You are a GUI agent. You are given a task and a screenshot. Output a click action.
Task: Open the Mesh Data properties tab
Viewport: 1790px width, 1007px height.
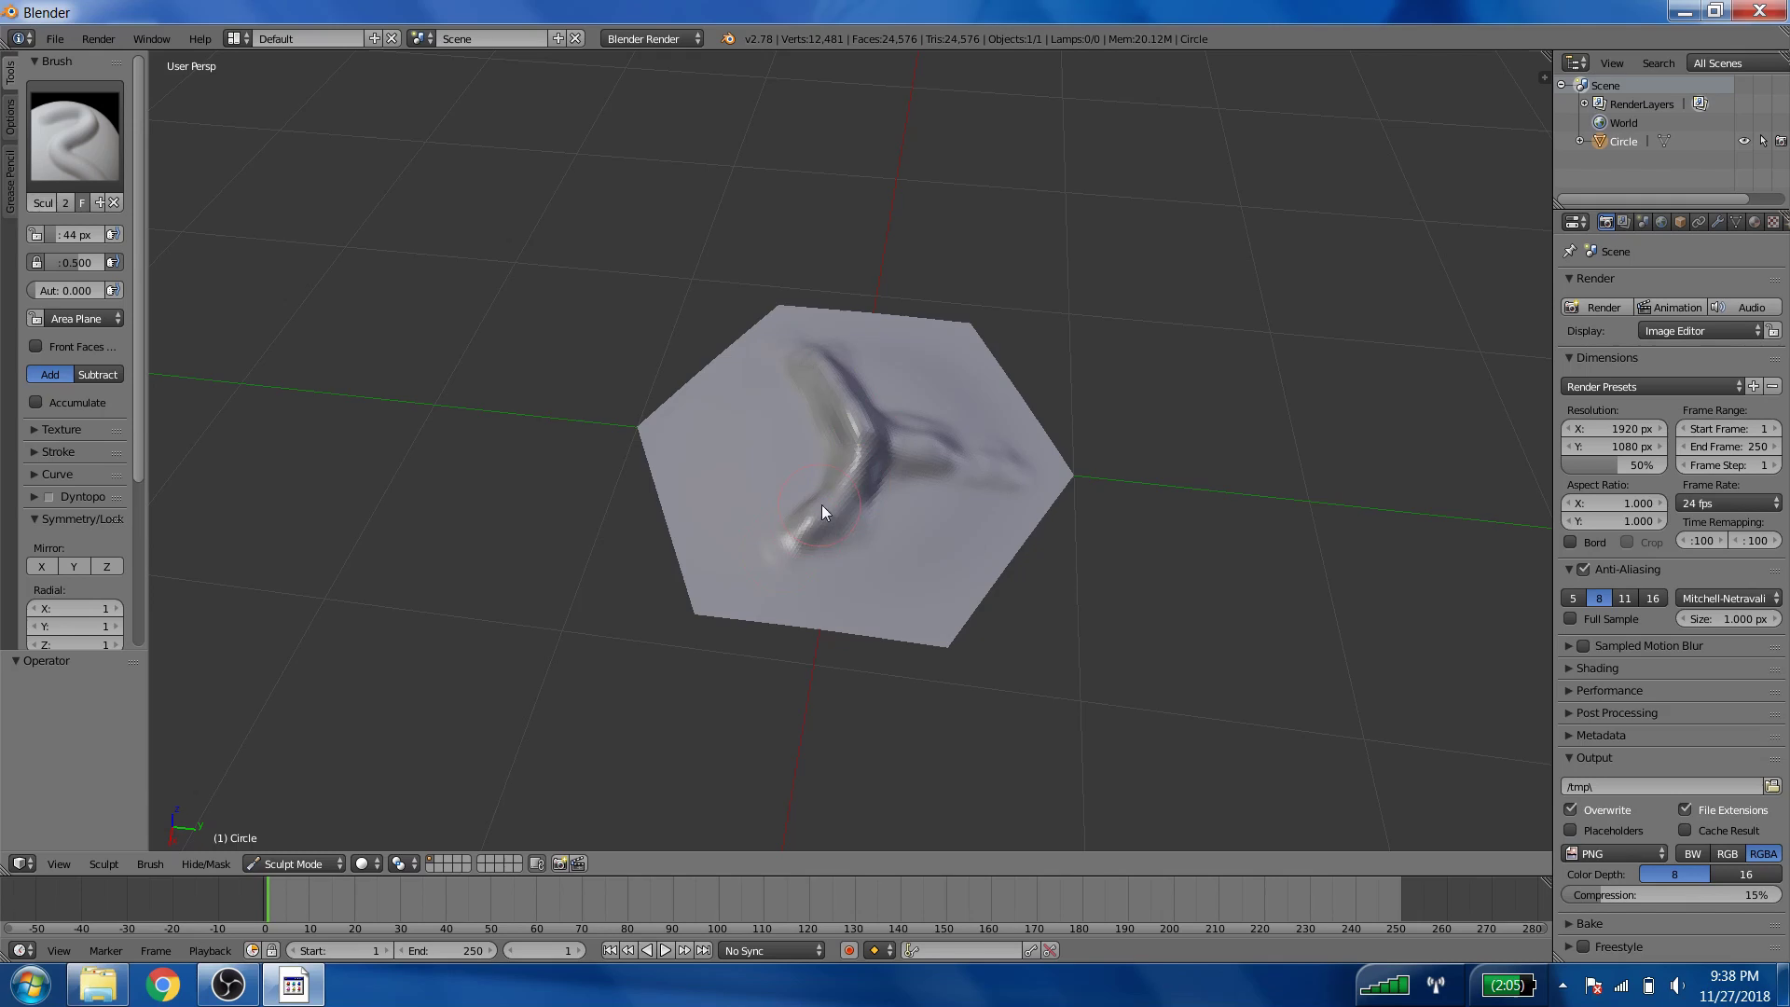click(1736, 222)
